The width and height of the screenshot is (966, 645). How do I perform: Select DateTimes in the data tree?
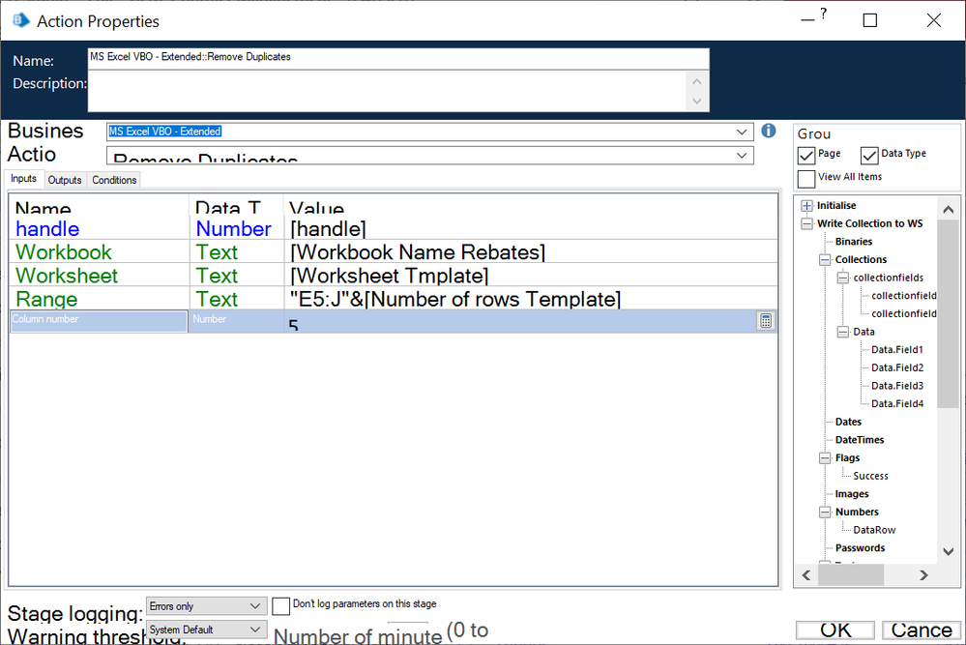click(x=860, y=440)
